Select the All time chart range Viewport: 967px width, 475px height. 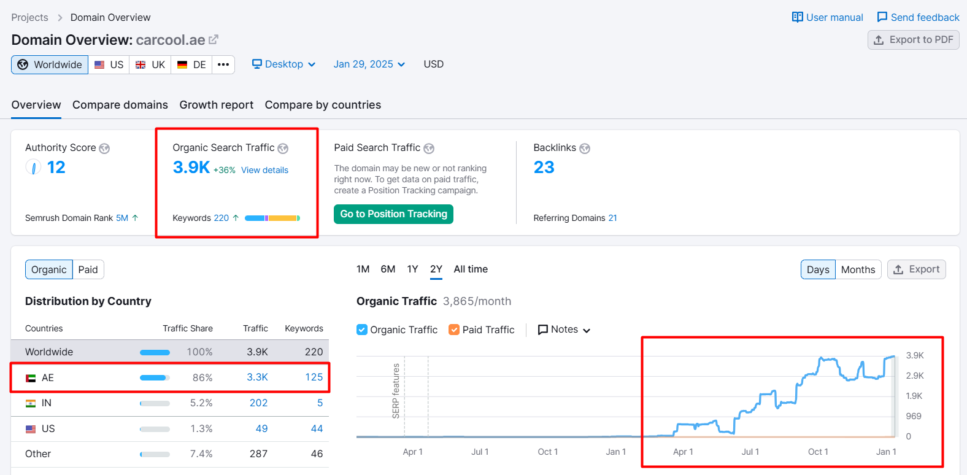click(x=471, y=269)
